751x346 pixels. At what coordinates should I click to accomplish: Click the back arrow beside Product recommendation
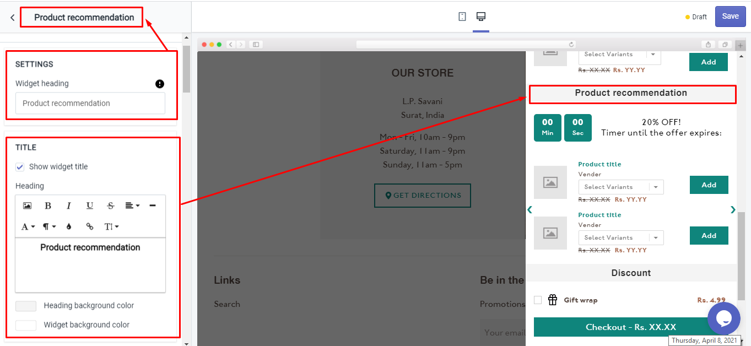pos(12,18)
